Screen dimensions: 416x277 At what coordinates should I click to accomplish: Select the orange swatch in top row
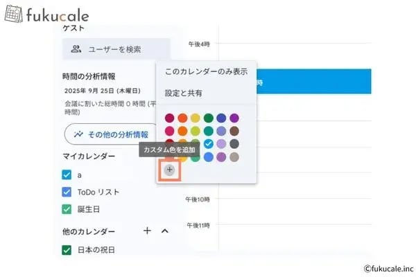[182, 118]
